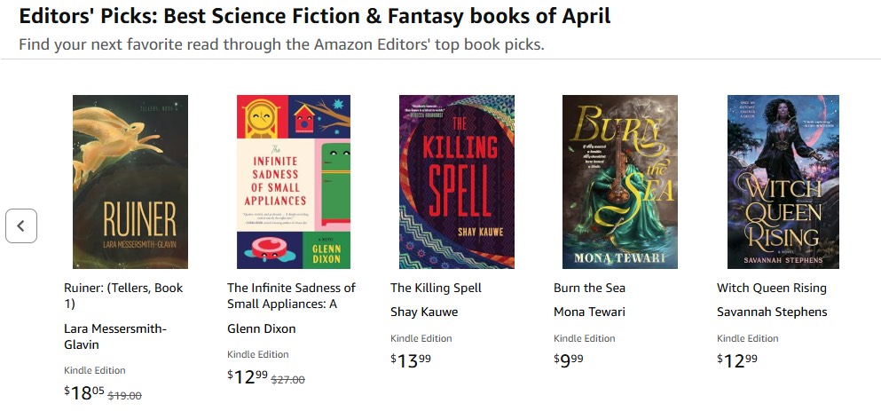
Task: Click the $13.99 Killing Spell price
Action: click(x=411, y=360)
